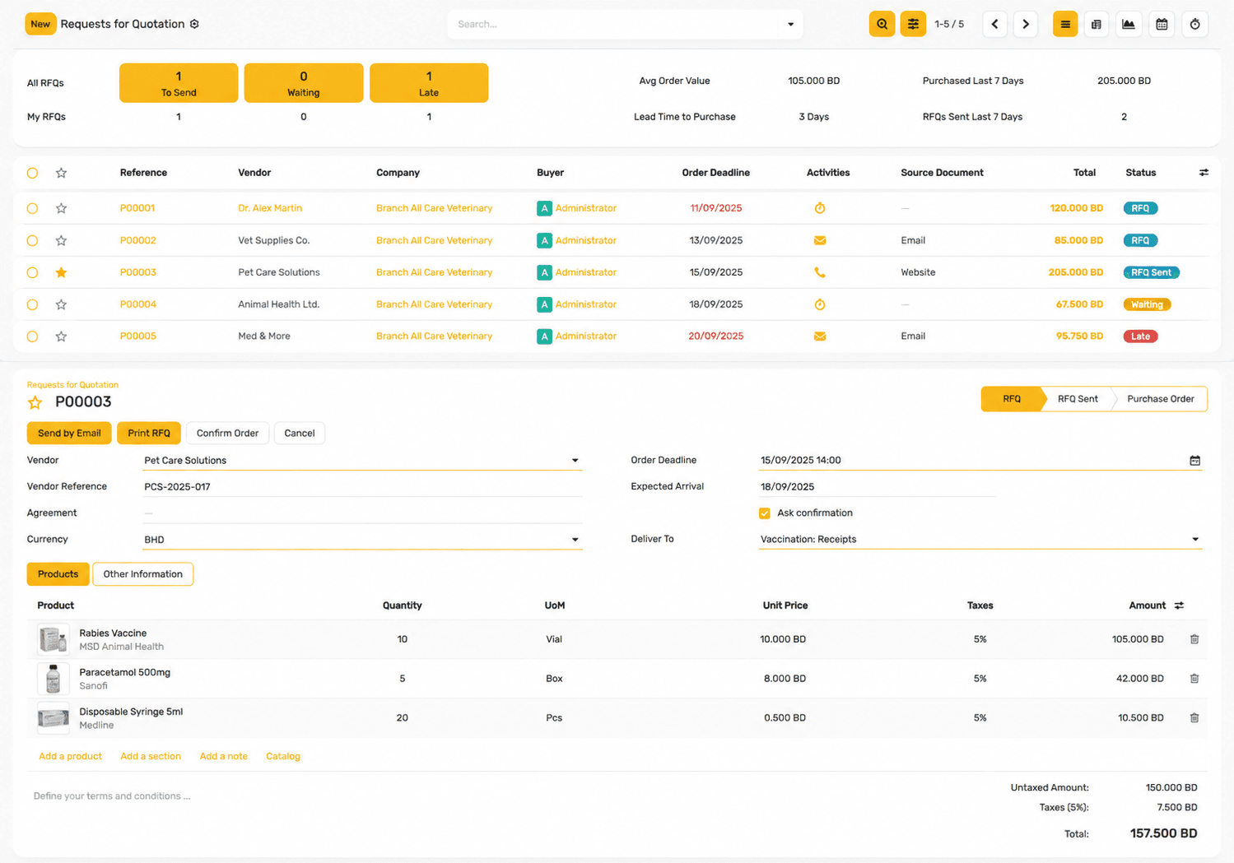This screenshot has width=1234, height=863.
Task: Switch to the calendar view icon
Action: tap(1162, 25)
